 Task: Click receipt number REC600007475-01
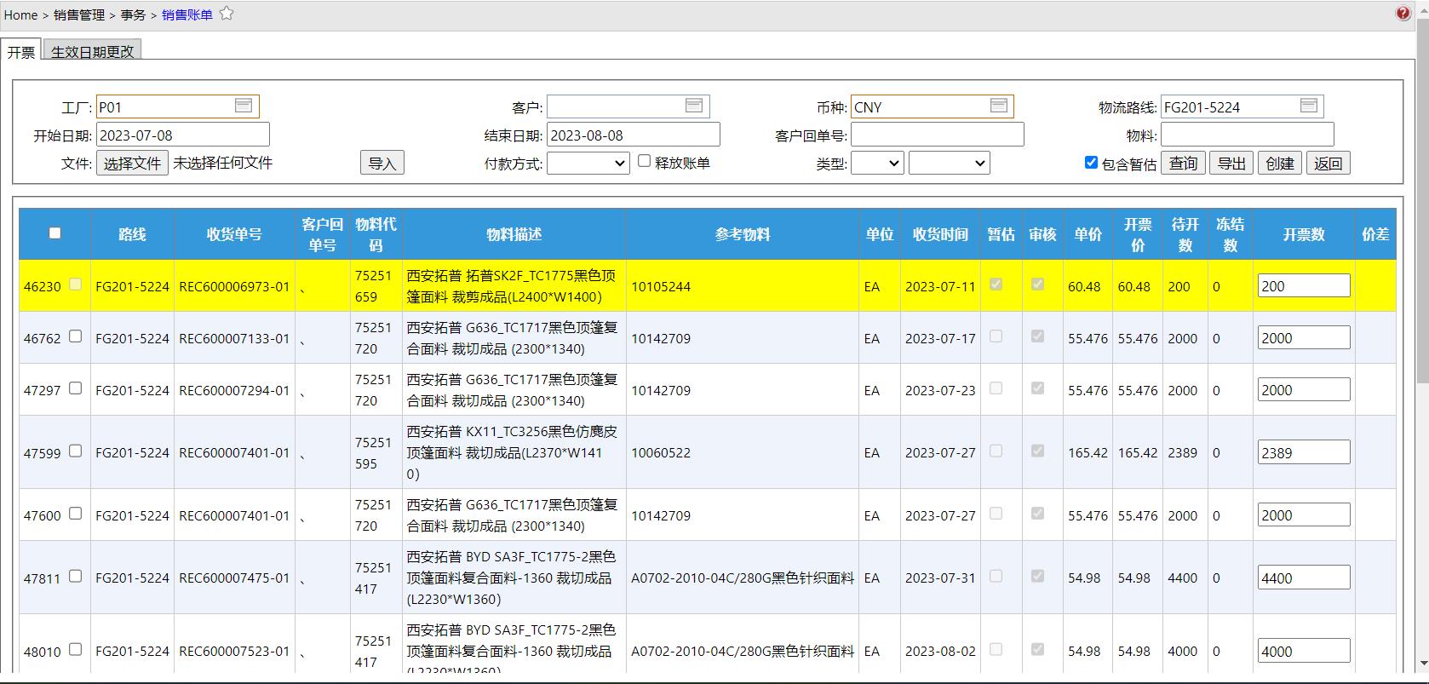(234, 578)
